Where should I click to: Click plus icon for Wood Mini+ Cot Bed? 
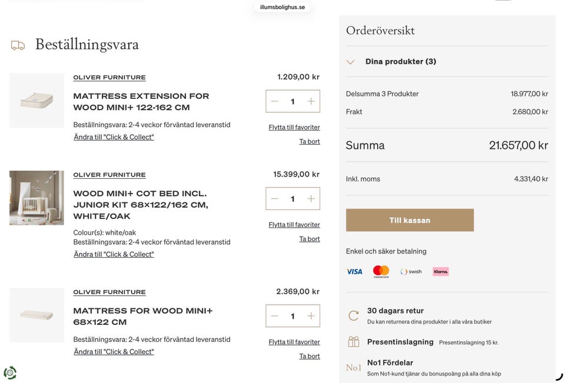coord(311,199)
